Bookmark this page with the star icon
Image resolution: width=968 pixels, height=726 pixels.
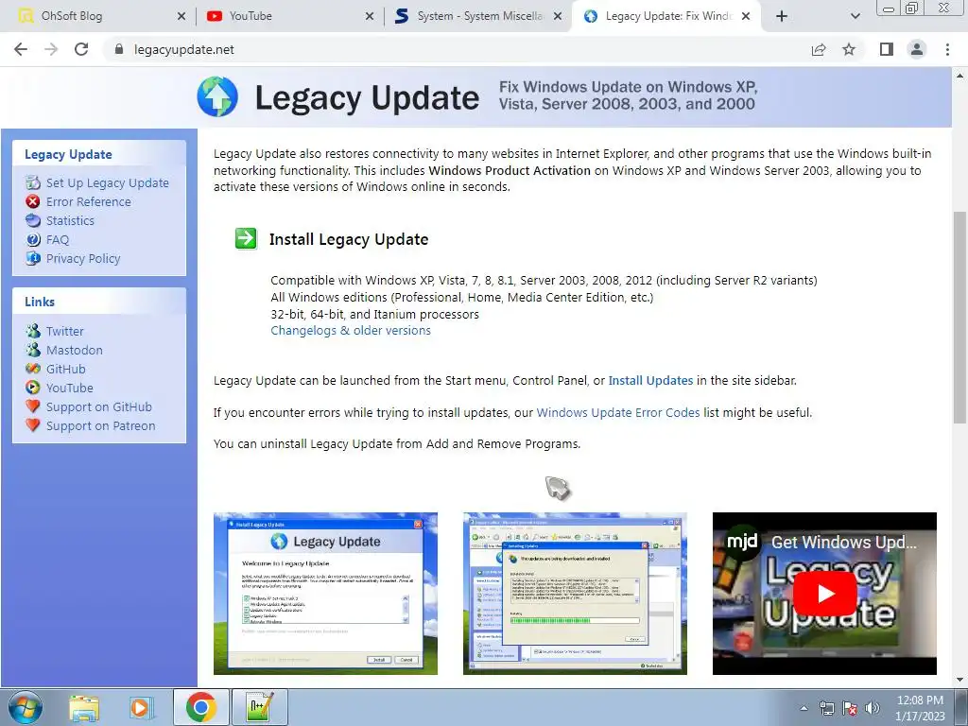point(849,49)
